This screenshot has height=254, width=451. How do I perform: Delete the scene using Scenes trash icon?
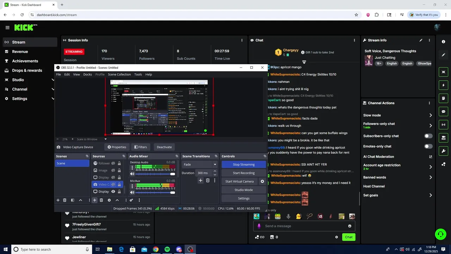coord(65,200)
